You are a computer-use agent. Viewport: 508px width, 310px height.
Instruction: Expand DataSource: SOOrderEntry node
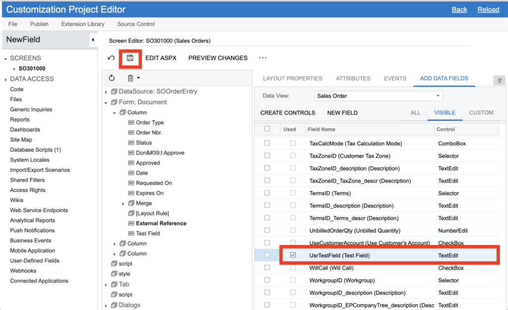pos(106,92)
